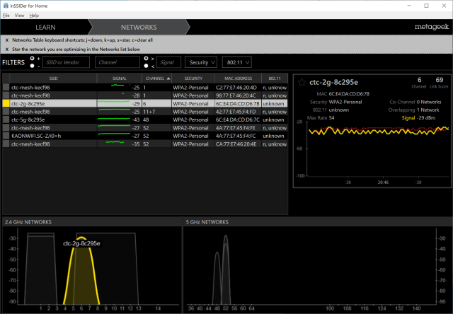Select the greater-than signal filter radio
This screenshot has width=453, height=314.
[x=147, y=59]
